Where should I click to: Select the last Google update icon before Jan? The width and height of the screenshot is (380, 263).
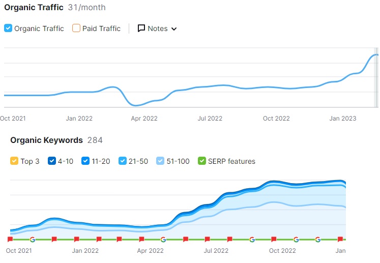click(x=318, y=239)
